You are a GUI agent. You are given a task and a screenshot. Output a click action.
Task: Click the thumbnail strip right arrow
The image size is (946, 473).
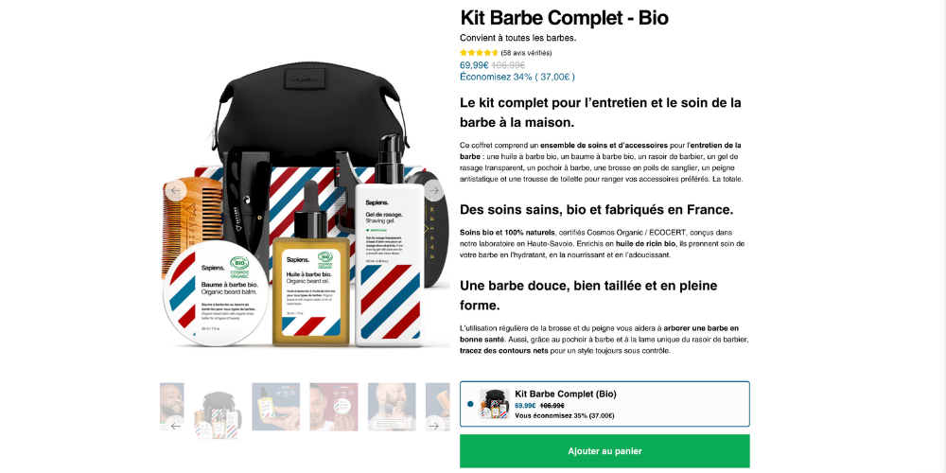(x=434, y=426)
